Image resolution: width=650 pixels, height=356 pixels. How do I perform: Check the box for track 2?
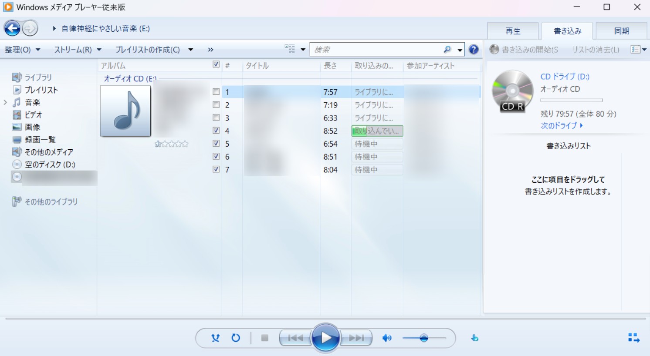coord(216,104)
